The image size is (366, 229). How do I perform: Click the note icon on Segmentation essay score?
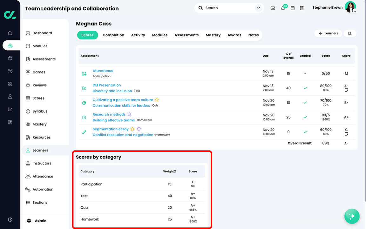pyautogui.click(x=346, y=134)
